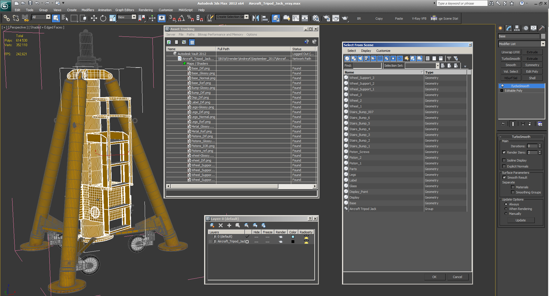
Task: Select the Manually update option
Action: pos(506,213)
